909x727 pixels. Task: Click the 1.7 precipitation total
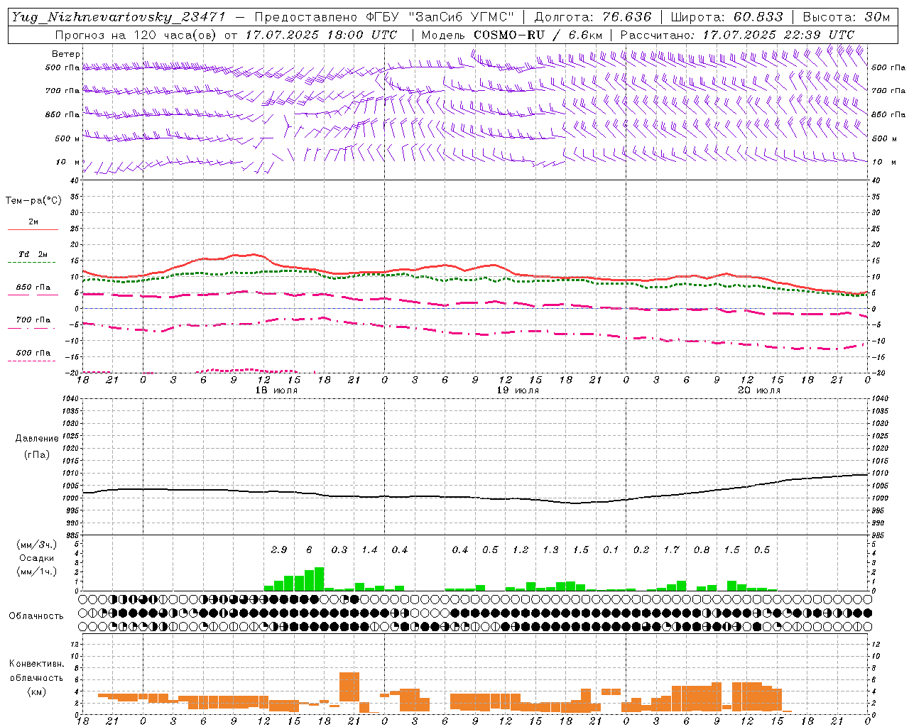[671, 550]
